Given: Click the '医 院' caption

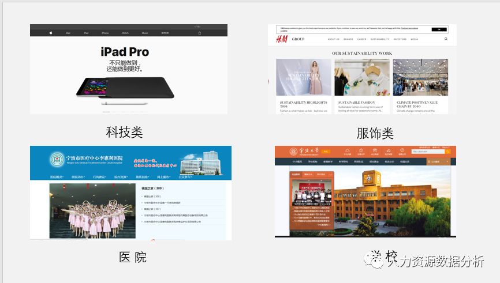Looking at the screenshot, I should pos(133,257).
